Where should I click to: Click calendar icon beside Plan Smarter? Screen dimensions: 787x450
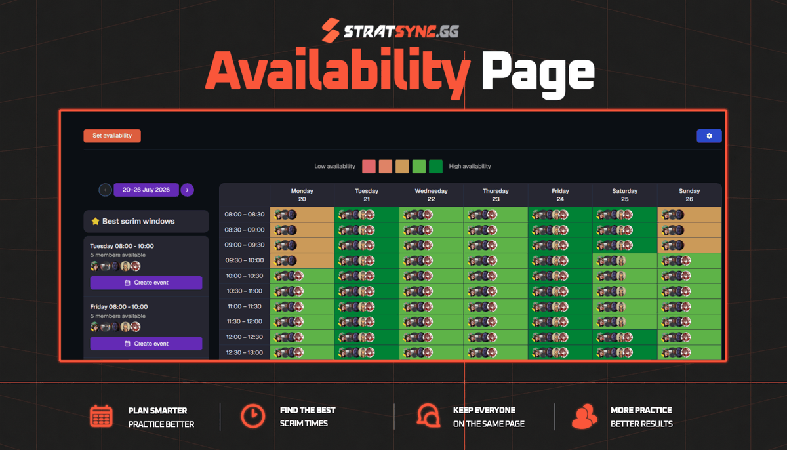click(x=102, y=417)
